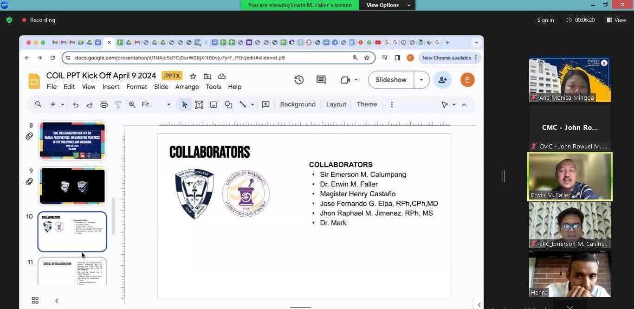Expand the line type dropdown arrow
This screenshot has width=634, height=309.
[252, 105]
